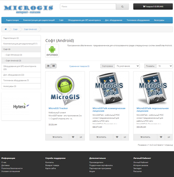Screen dimensions: 174x177
Task: Compare MicroGISTalk commercial license
Action: [125, 137]
